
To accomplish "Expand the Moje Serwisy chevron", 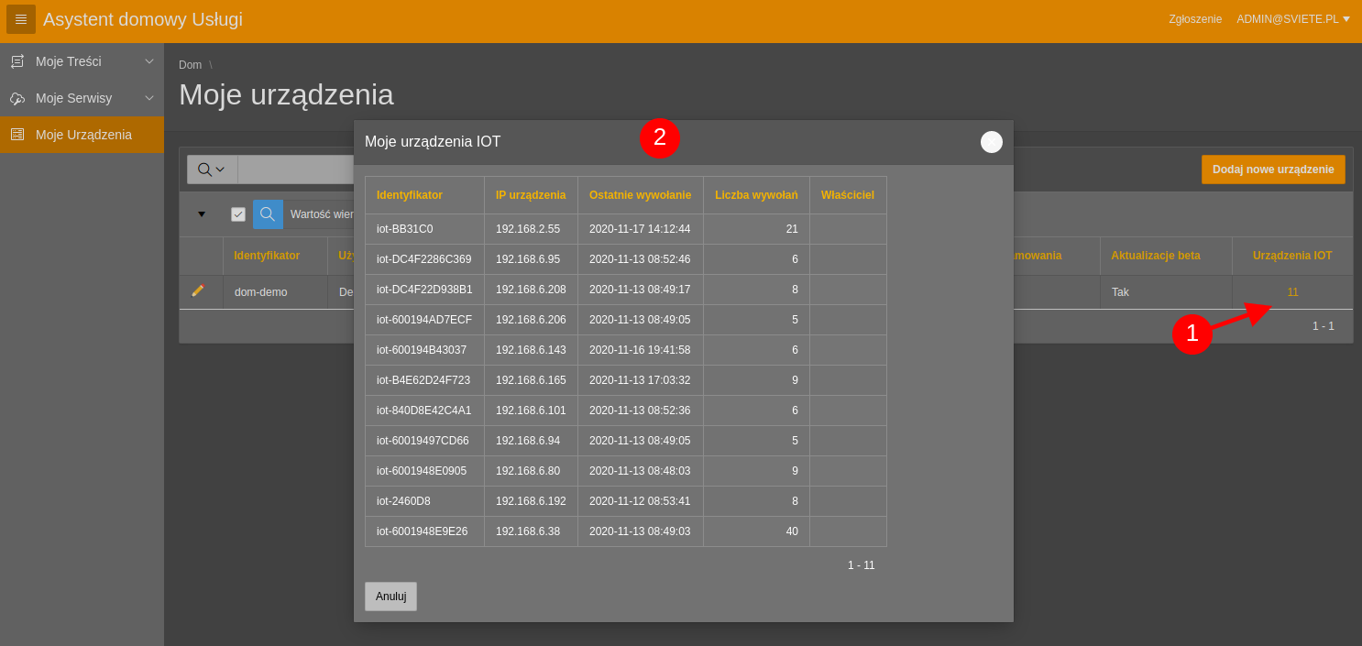I will [x=149, y=98].
